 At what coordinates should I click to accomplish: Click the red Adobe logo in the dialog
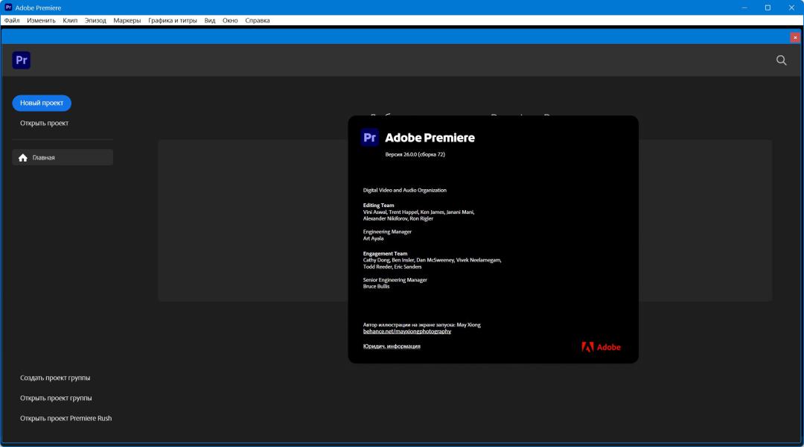(601, 346)
